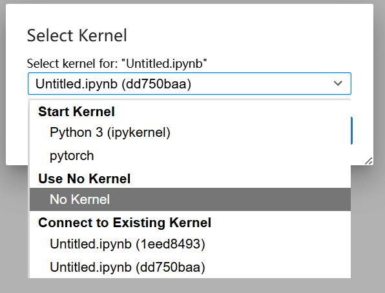Click empty space right of pytorch option
Screen dimensions: 385x293
221,156
